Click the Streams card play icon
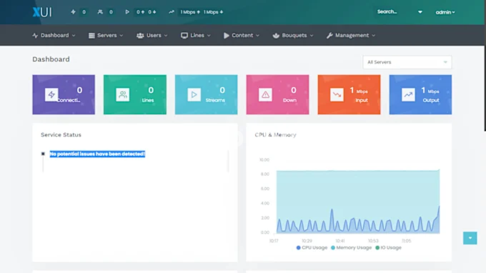Image resolution: width=486 pixels, height=273 pixels. pyautogui.click(x=194, y=95)
